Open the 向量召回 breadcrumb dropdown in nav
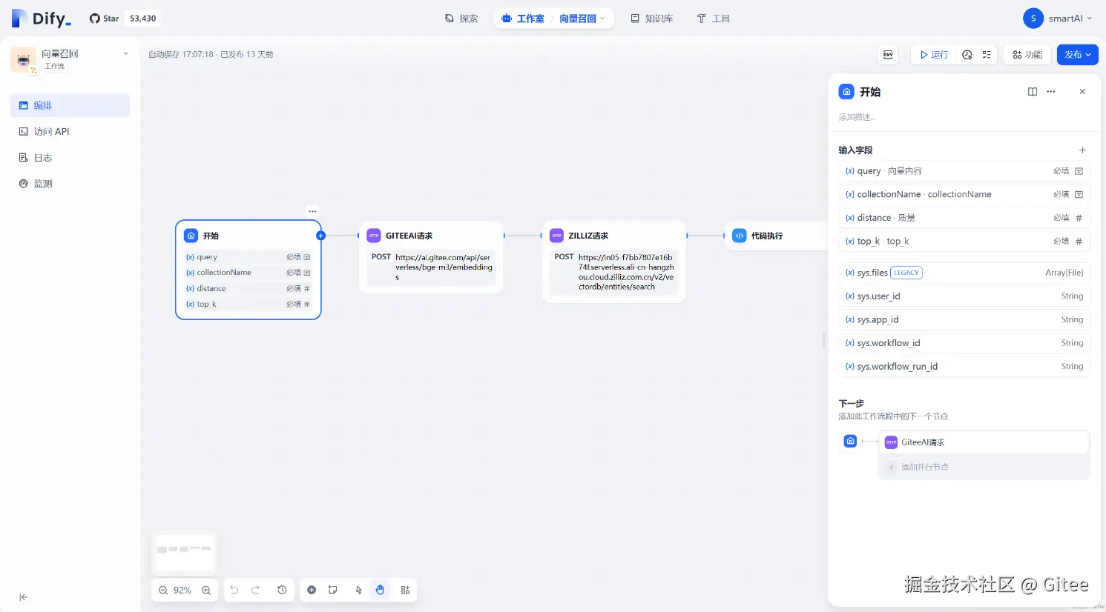 point(582,19)
